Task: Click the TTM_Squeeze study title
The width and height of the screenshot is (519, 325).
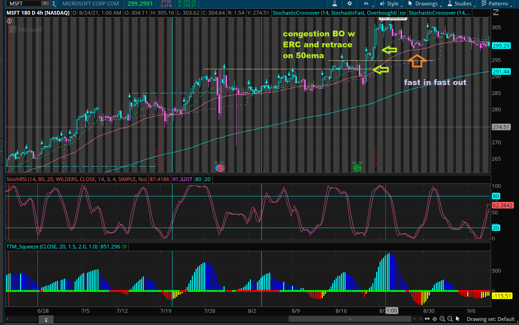Action: coord(52,246)
